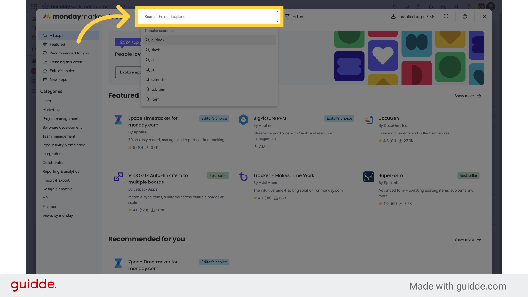The width and height of the screenshot is (528, 297).
Task: Open Editor's choice in sidebar
Action: click(x=68, y=71)
